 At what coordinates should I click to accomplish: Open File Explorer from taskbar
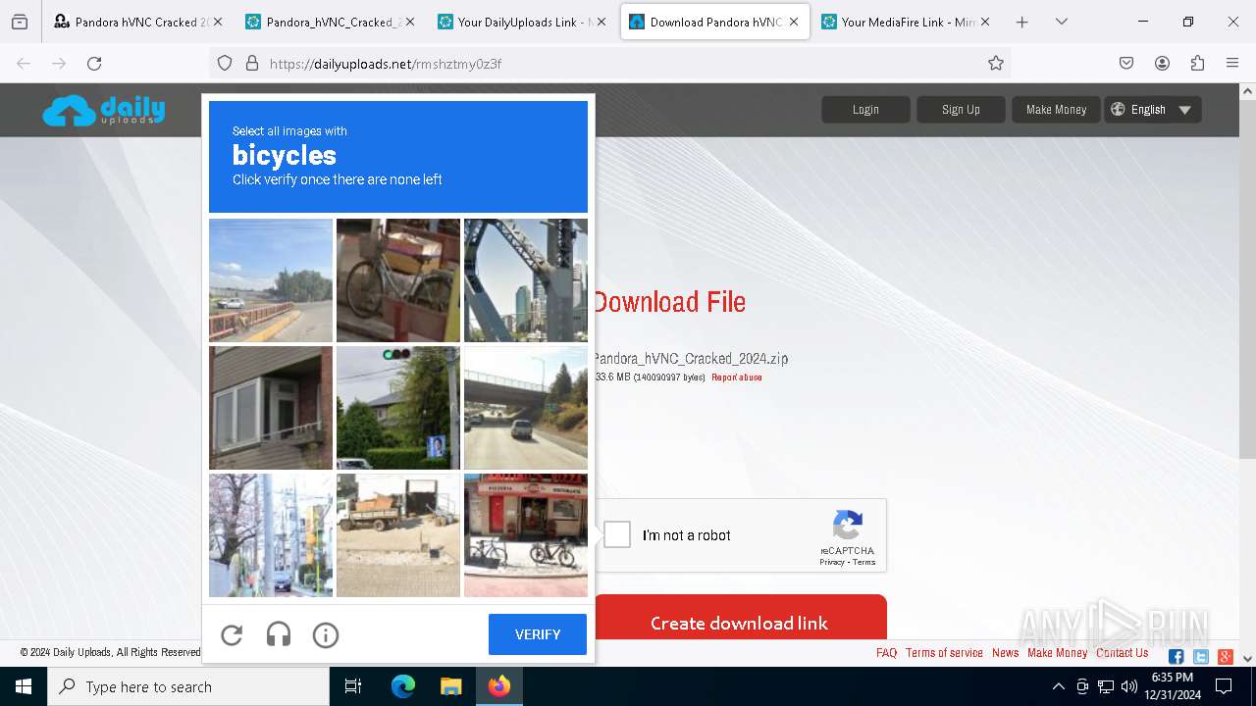pyautogui.click(x=450, y=686)
